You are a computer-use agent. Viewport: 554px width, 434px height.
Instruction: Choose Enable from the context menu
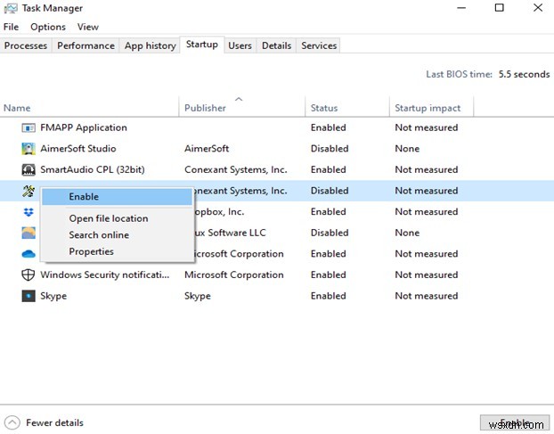tap(117, 197)
